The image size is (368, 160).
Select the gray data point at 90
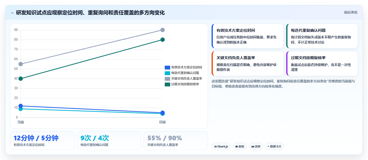[163, 30]
